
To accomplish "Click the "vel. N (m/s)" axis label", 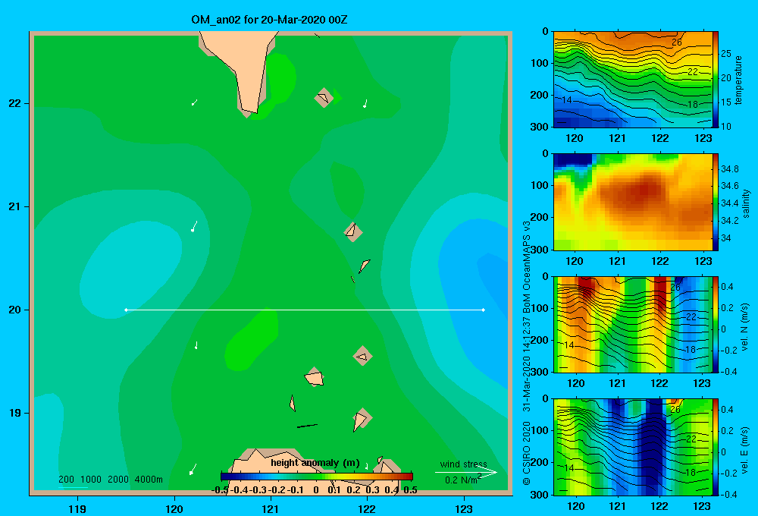I will (745, 327).
